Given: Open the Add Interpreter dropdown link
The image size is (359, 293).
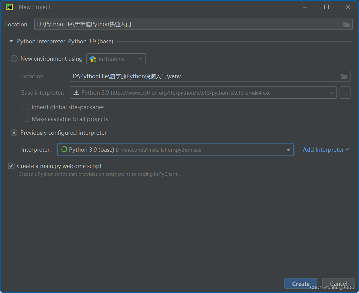Looking at the screenshot, I should click(x=326, y=150).
